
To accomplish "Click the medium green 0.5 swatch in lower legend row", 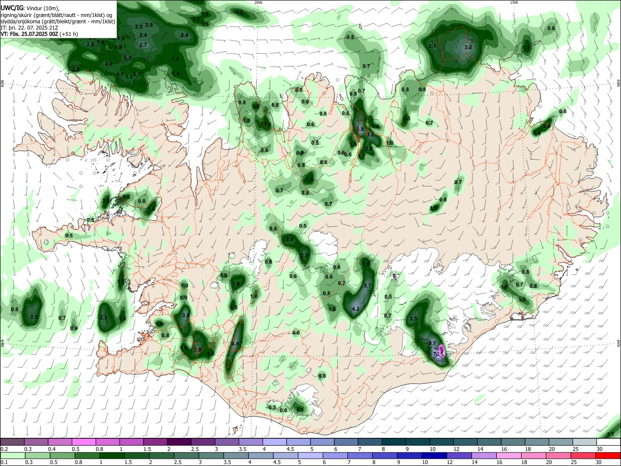I will click(x=62, y=455).
